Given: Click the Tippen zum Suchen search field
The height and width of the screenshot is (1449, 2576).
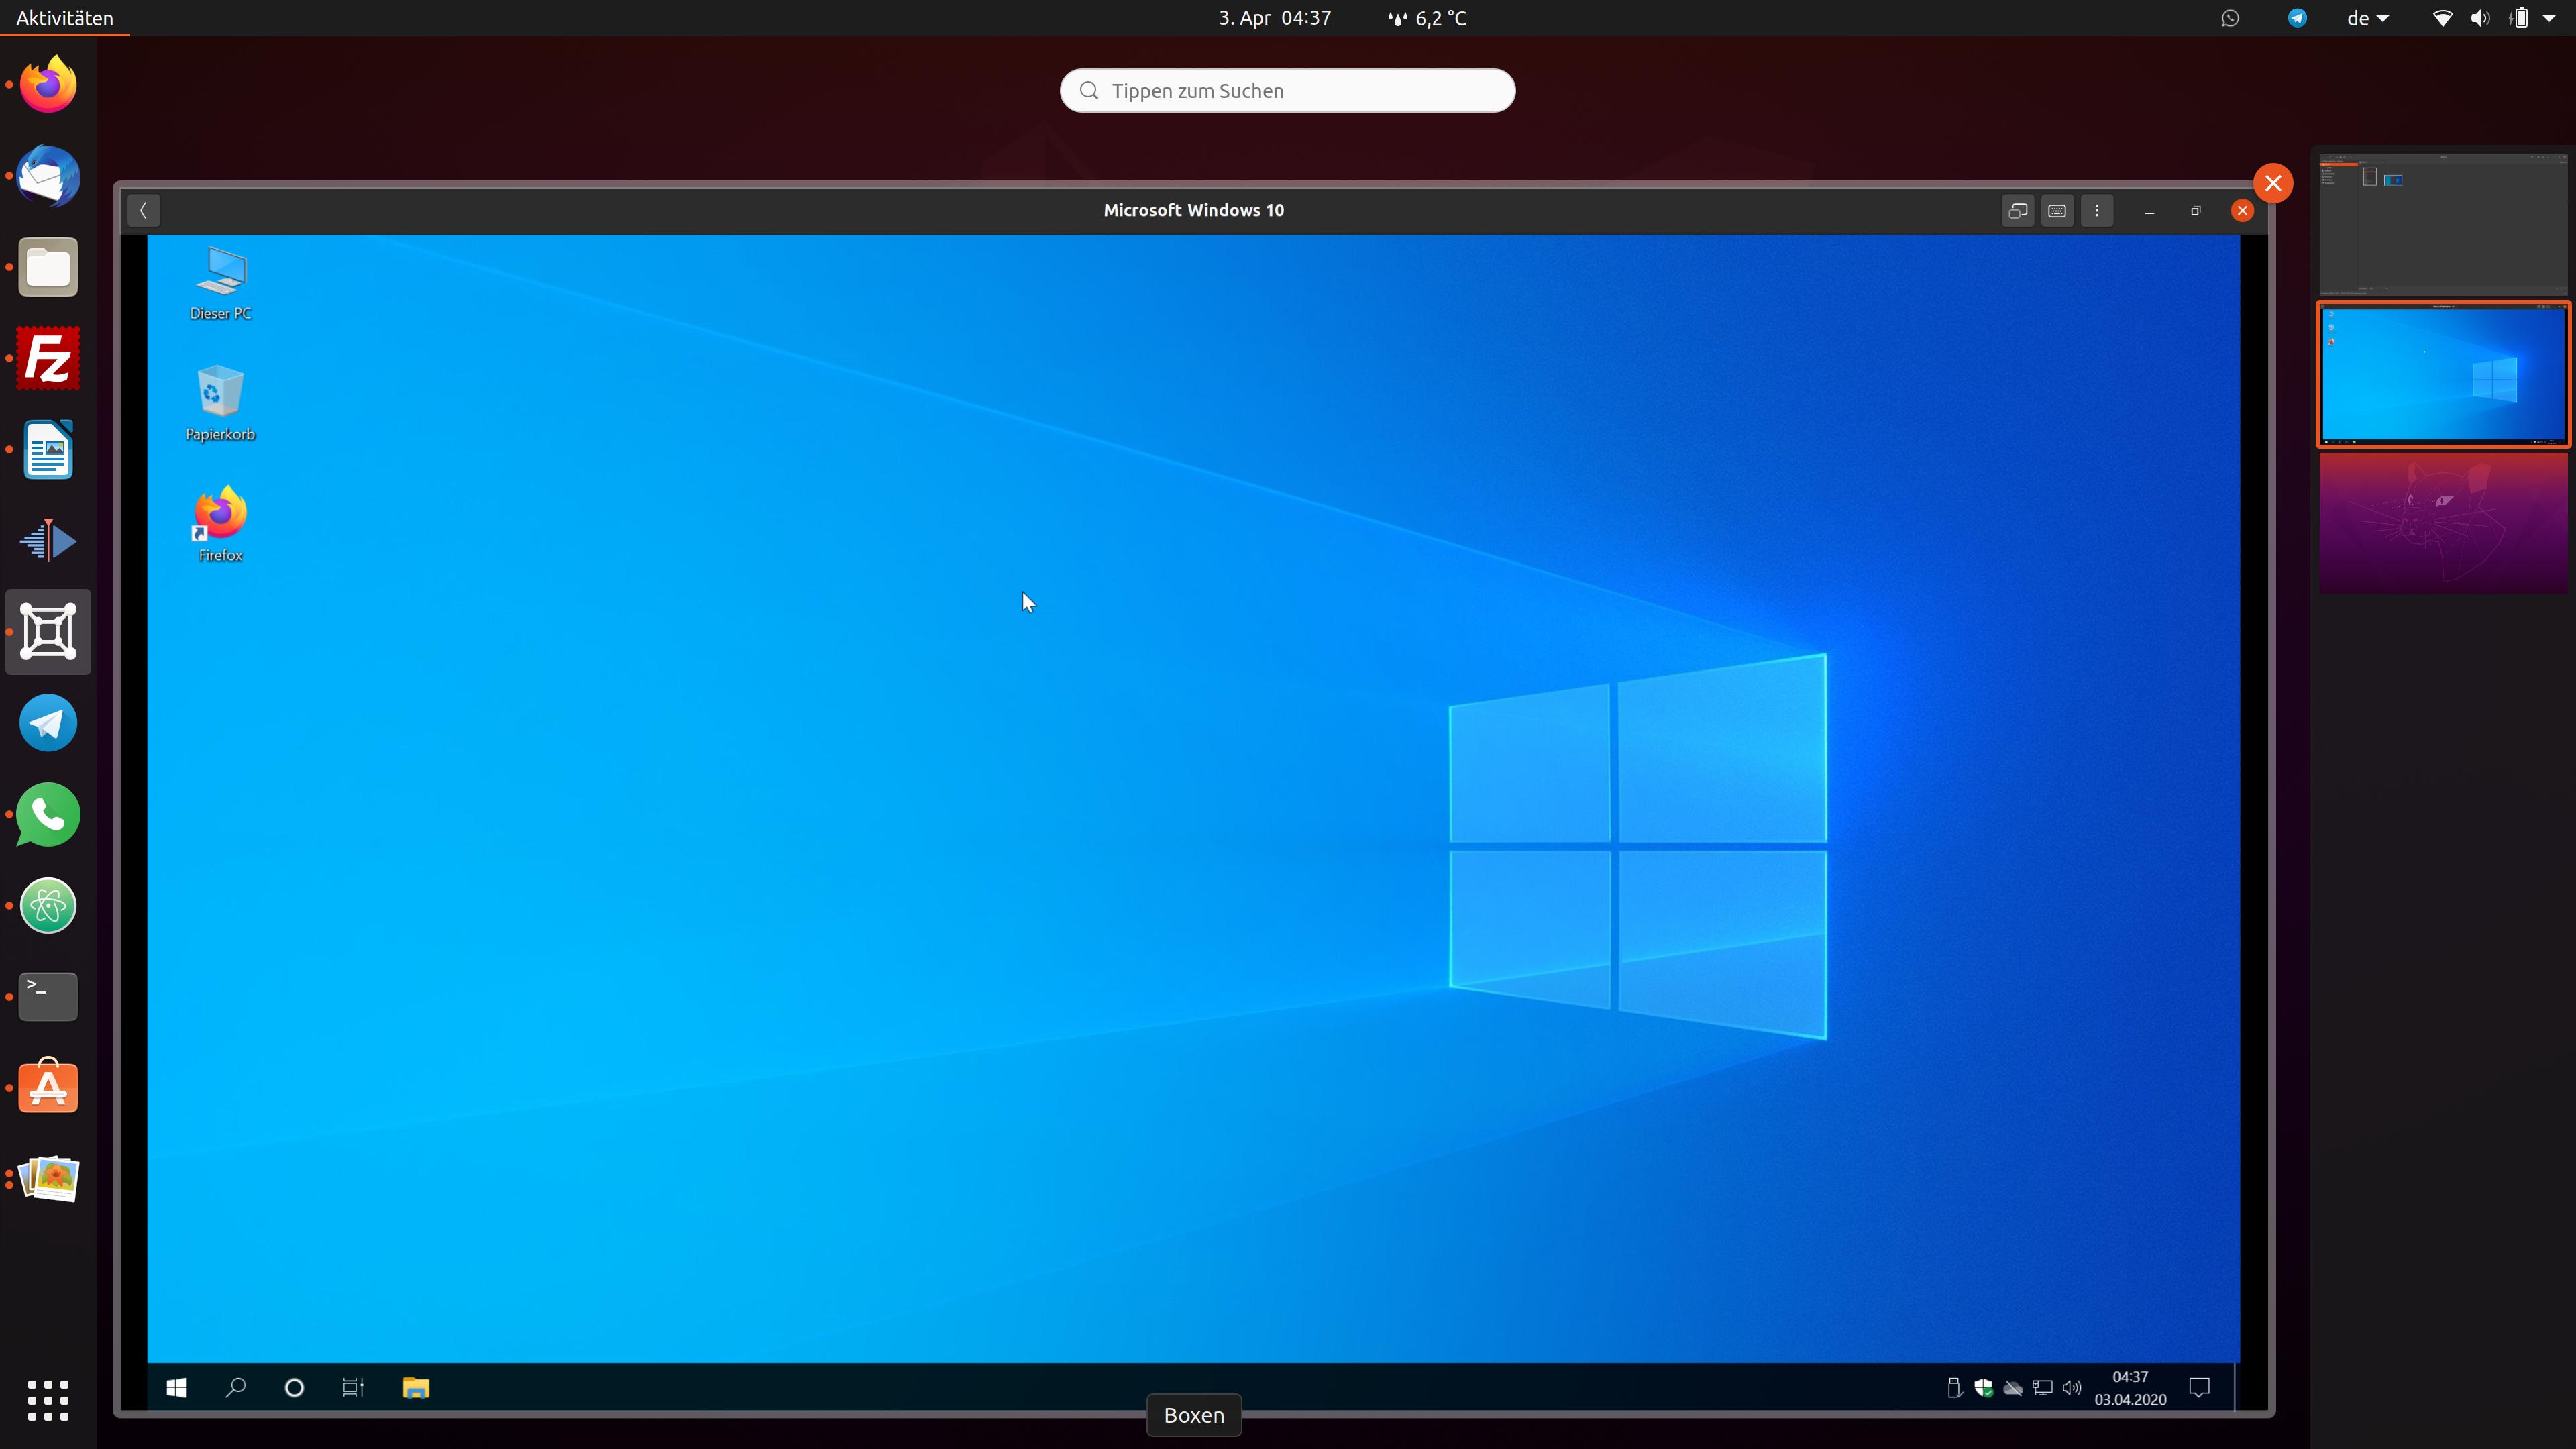Looking at the screenshot, I should pyautogui.click(x=1287, y=91).
